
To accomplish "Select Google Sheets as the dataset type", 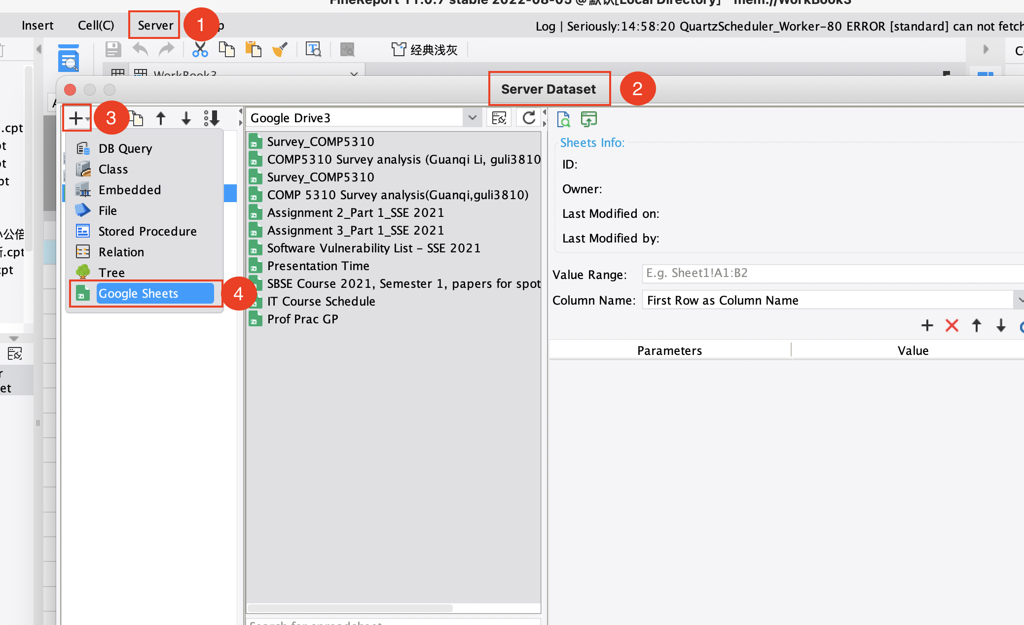I will 138,293.
